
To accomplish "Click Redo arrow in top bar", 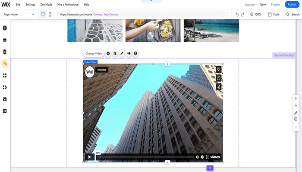I will [243, 15].
